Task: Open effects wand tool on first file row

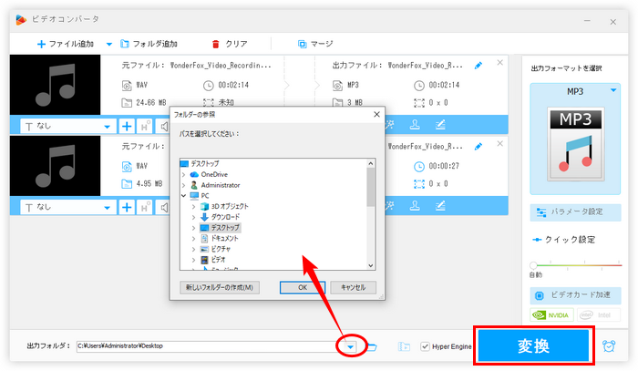Action: pyautogui.click(x=390, y=125)
